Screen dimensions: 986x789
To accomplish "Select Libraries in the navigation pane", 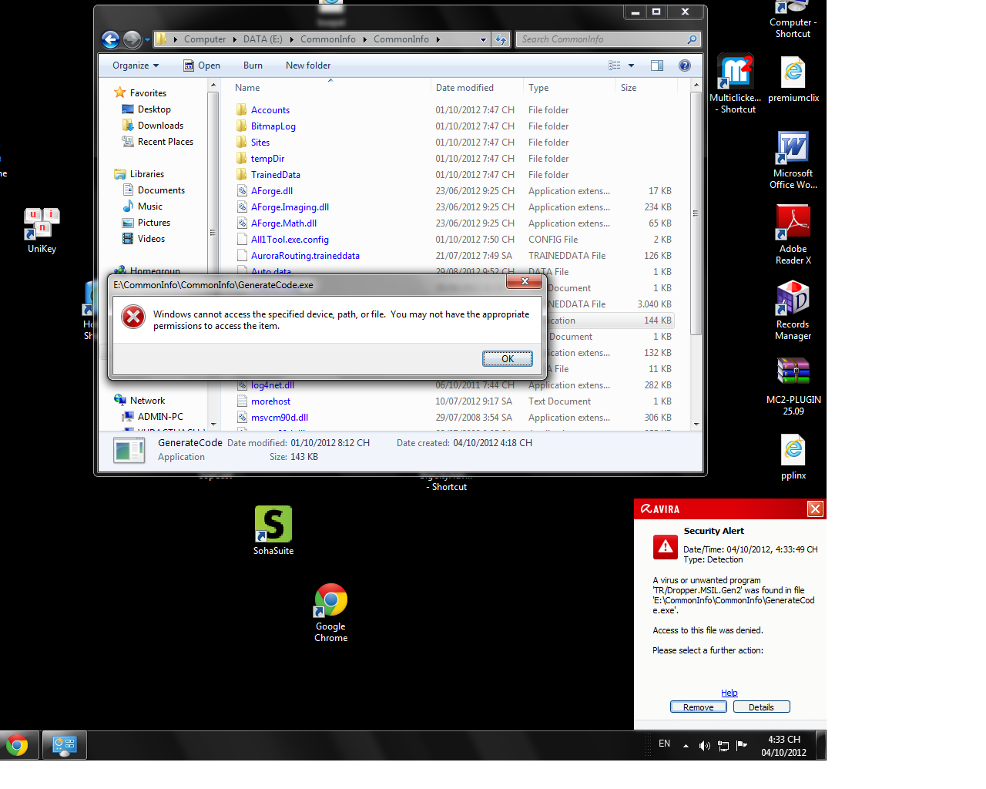I will (x=147, y=174).
